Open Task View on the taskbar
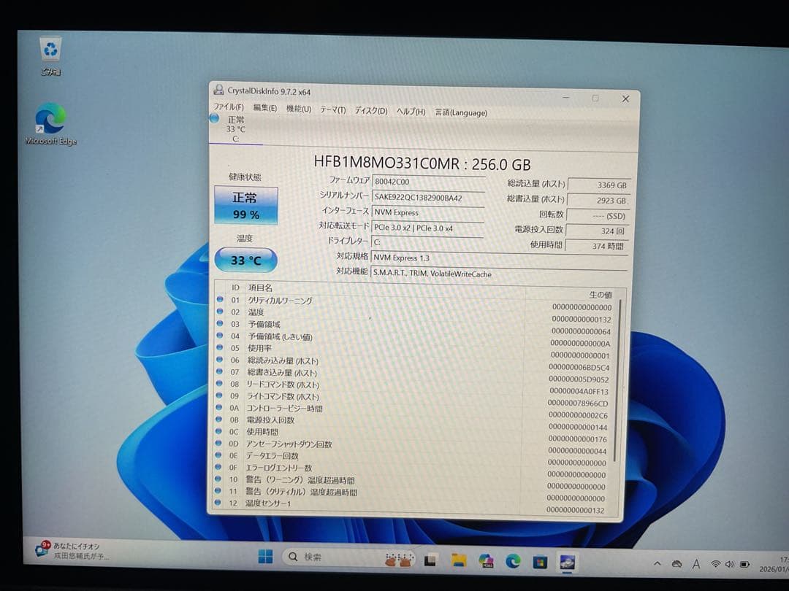789x591 pixels. (x=430, y=560)
